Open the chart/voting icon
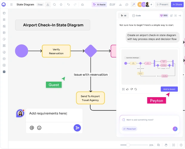 pyautogui.click(x=120, y=4)
